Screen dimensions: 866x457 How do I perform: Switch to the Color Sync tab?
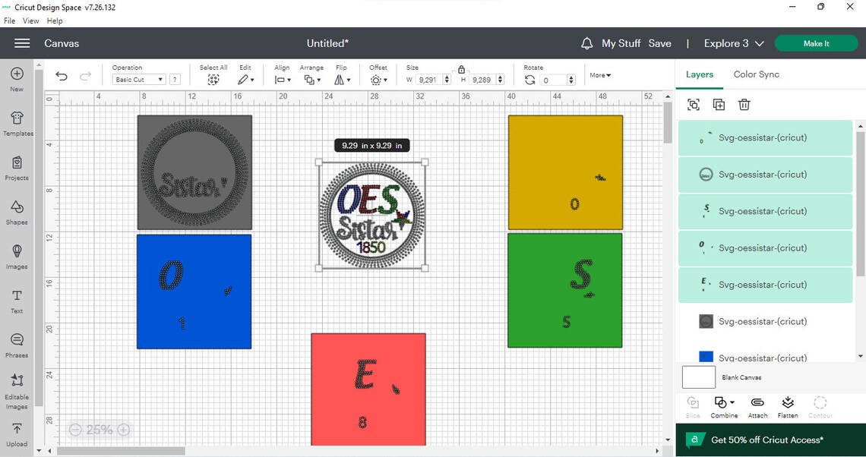click(756, 74)
